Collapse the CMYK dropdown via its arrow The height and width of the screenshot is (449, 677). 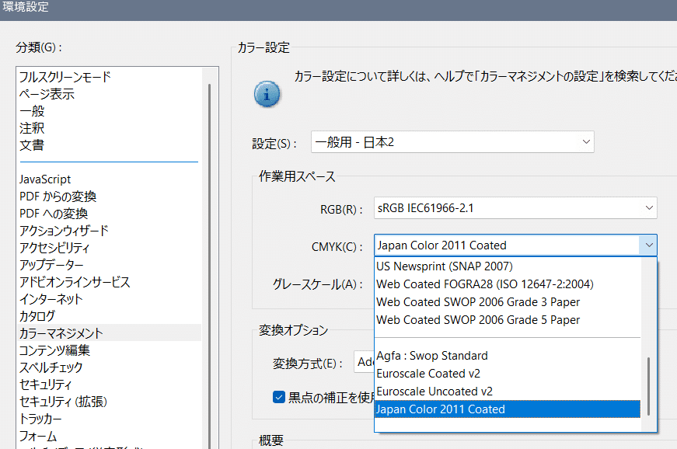[648, 245]
